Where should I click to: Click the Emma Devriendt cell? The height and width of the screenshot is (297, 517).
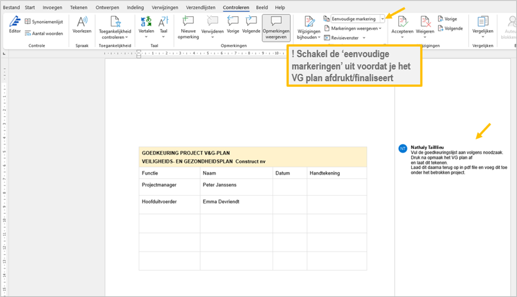tap(236, 205)
